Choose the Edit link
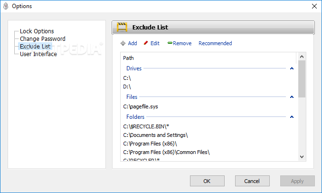Image resolution: width=322 pixels, height=193 pixels. (155, 43)
